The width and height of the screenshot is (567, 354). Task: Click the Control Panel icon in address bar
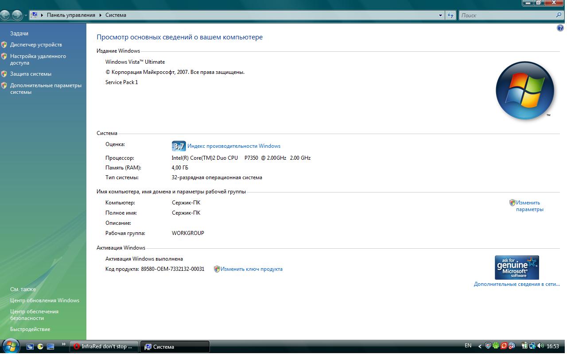35,15
